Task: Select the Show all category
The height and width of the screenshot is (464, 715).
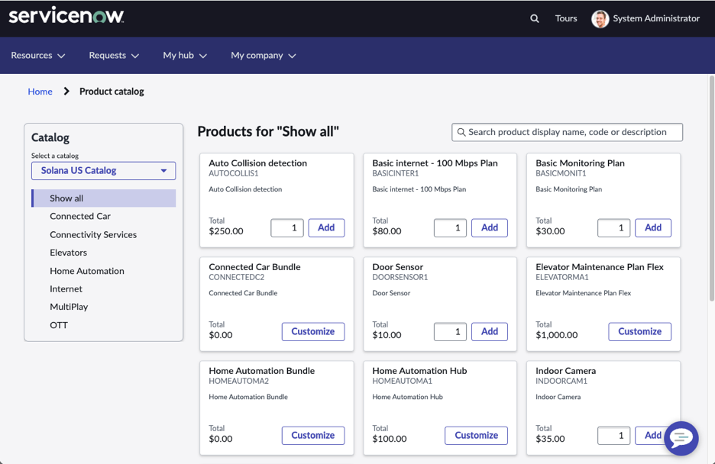Action: pos(104,198)
